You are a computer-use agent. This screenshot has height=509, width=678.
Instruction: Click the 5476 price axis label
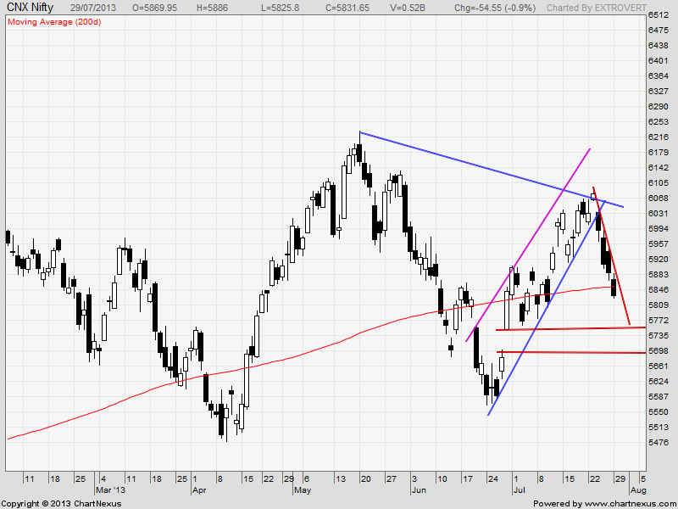pos(658,443)
